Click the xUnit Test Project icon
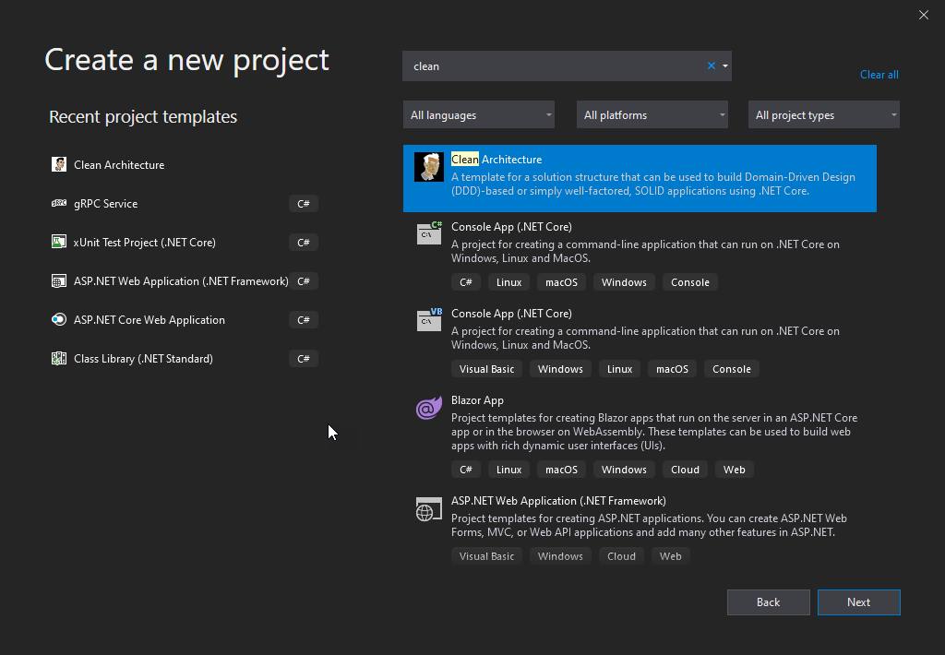 point(59,243)
